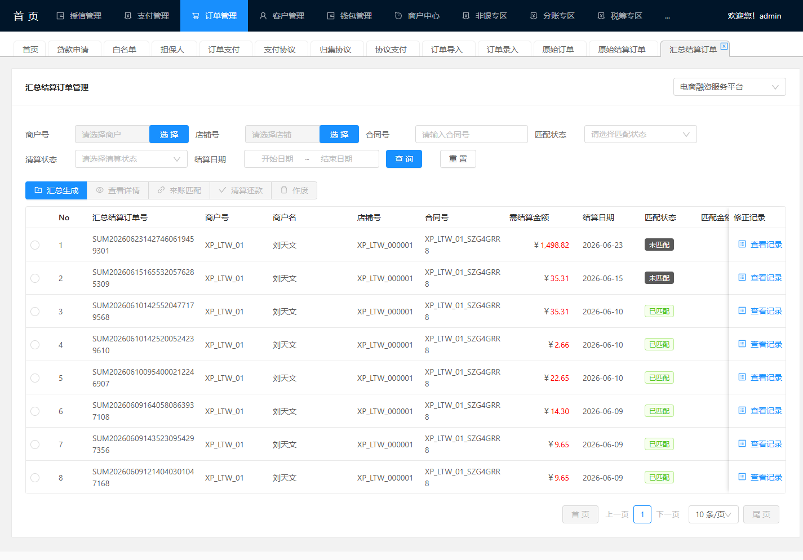Click the 结束日期 end date field

coord(336,159)
